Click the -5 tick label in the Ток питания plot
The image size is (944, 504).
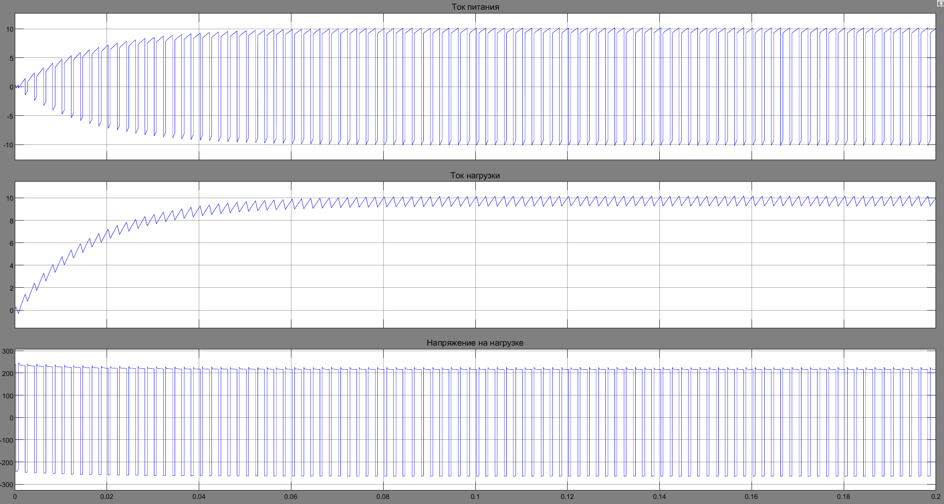tap(10, 116)
